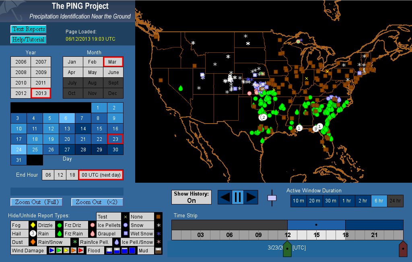Step the animation forward with right arrow
412x262 pixels.
[x=251, y=197]
